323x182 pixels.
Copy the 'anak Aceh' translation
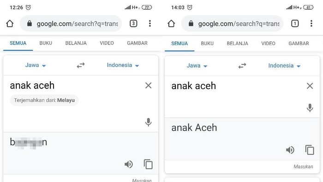(310, 150)
